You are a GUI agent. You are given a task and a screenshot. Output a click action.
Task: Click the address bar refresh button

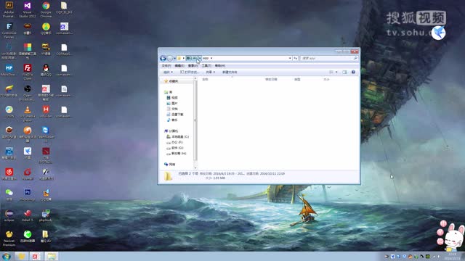[x=296, y=58]
